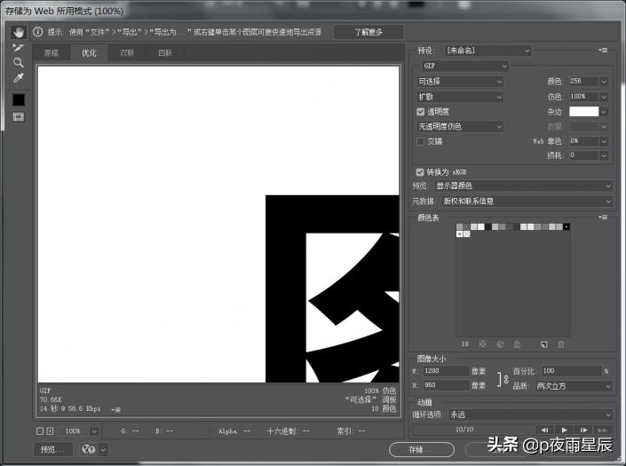Toggle slices visibility icon
This screenshot has height=466, width=626.
point(19,117)
